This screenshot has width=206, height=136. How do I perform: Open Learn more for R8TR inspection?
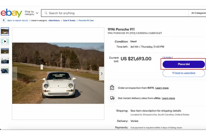click(162, 88)
